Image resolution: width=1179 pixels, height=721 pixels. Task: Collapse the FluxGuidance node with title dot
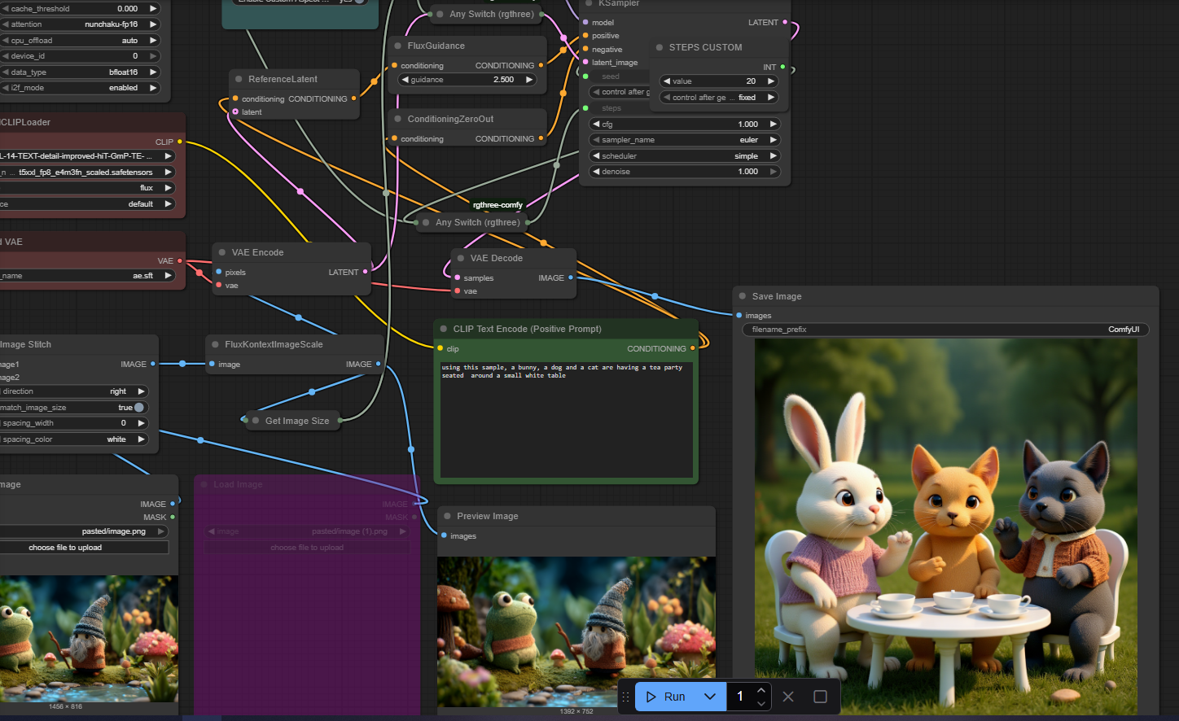[x=398, y=46]
